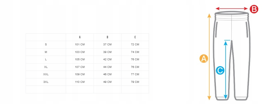
Task: Click the 3XL size row label
Action: coord(46,82)
